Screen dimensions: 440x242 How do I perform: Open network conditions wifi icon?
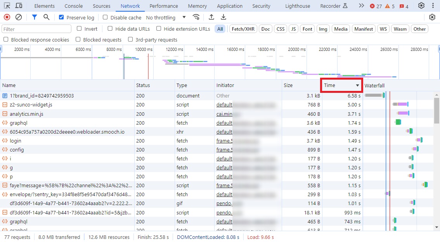point(196,17)
